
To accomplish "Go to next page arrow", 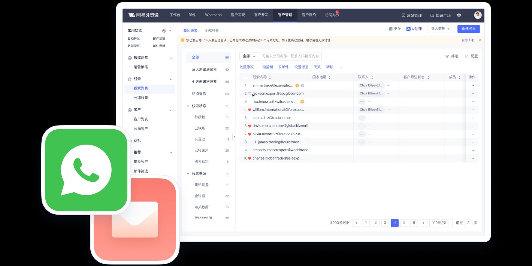I will pos(423,223).
